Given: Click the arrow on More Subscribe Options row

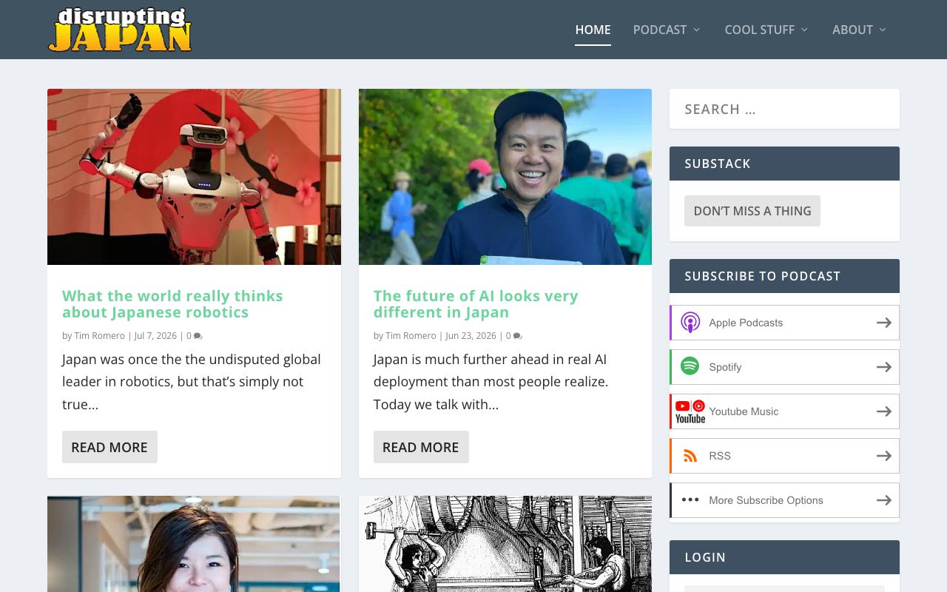Looking at the screenshot, I should coord(884,500).
